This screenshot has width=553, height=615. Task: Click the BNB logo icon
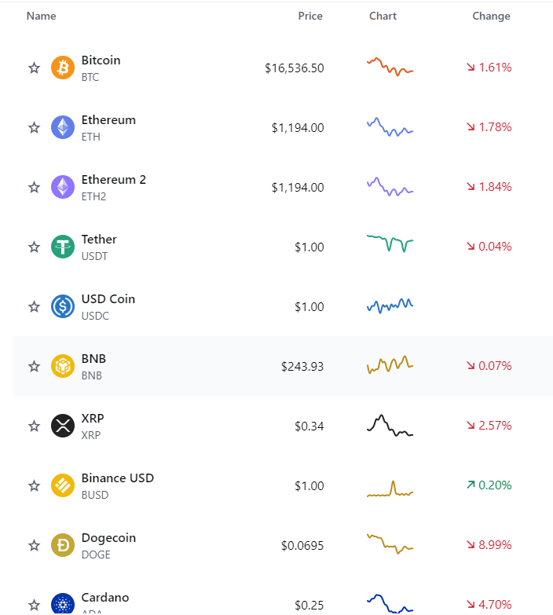63,366
